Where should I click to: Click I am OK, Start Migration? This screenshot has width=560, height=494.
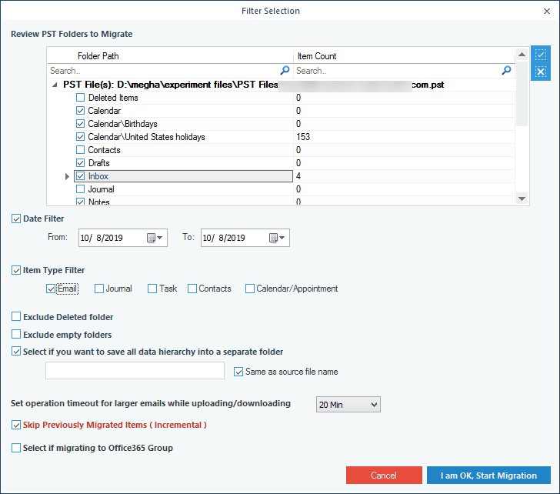(488, 476)
